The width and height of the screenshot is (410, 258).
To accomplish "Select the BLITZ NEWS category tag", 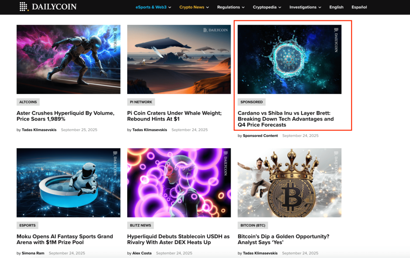I will click(141, 225).
